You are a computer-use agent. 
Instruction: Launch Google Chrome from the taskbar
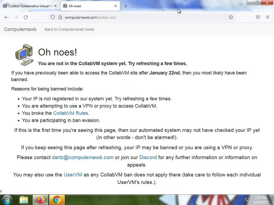click(57, 200)
